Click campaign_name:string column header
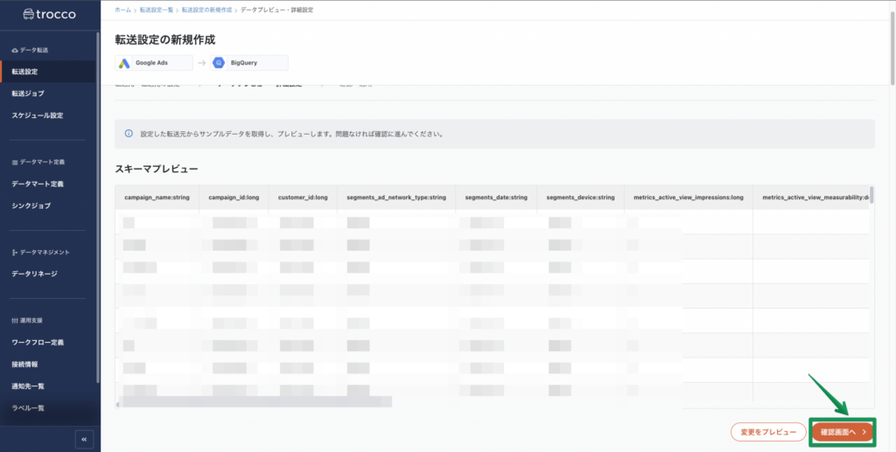The height and width of the screenshot is (452, 896). (x=157, y=198)
